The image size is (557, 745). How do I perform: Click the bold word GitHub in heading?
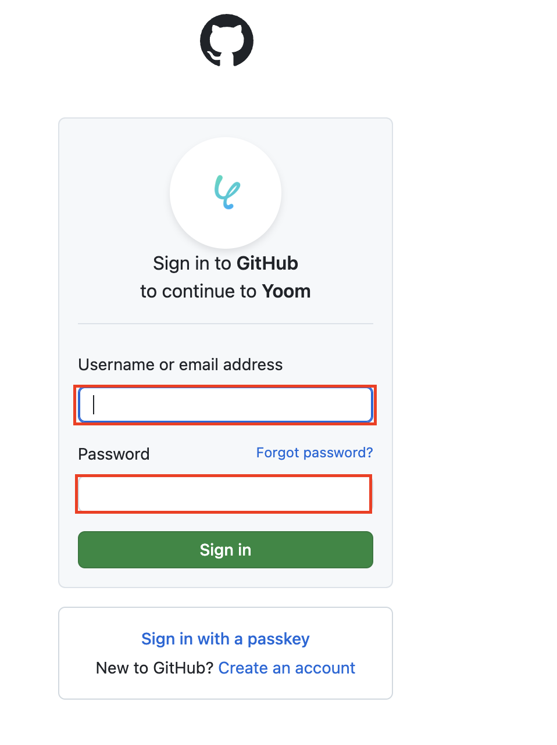[267, 263]
